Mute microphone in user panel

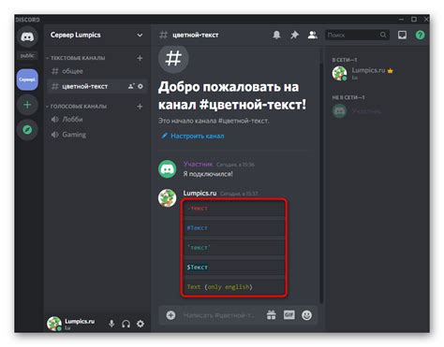(x=111, y=324)
